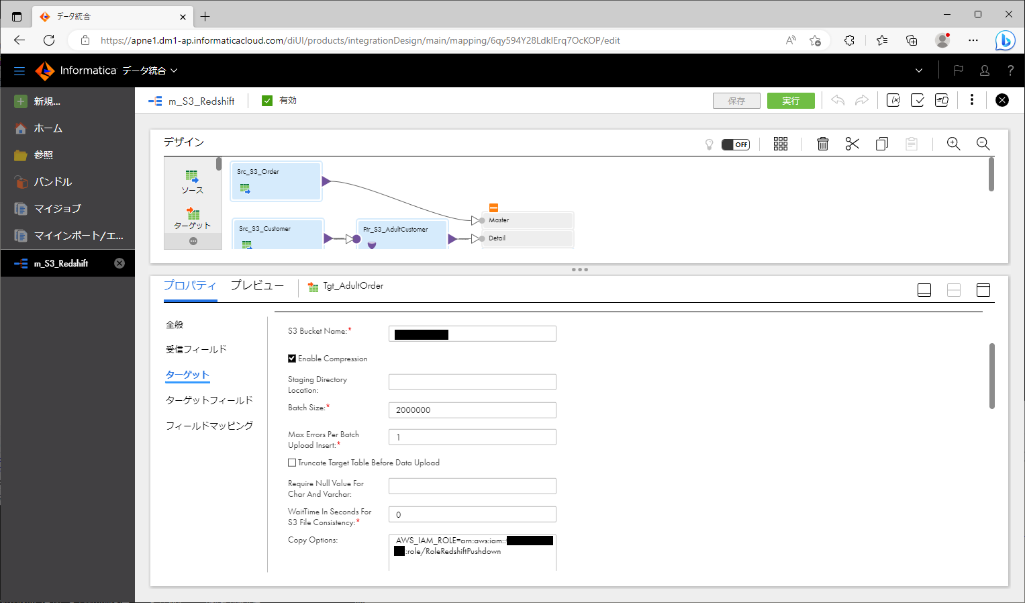The width and height of the screenshot is (1025, 603).
Task: Enable Truncate Target Table Before Data Upload
Action: click(x=292, y=462)
